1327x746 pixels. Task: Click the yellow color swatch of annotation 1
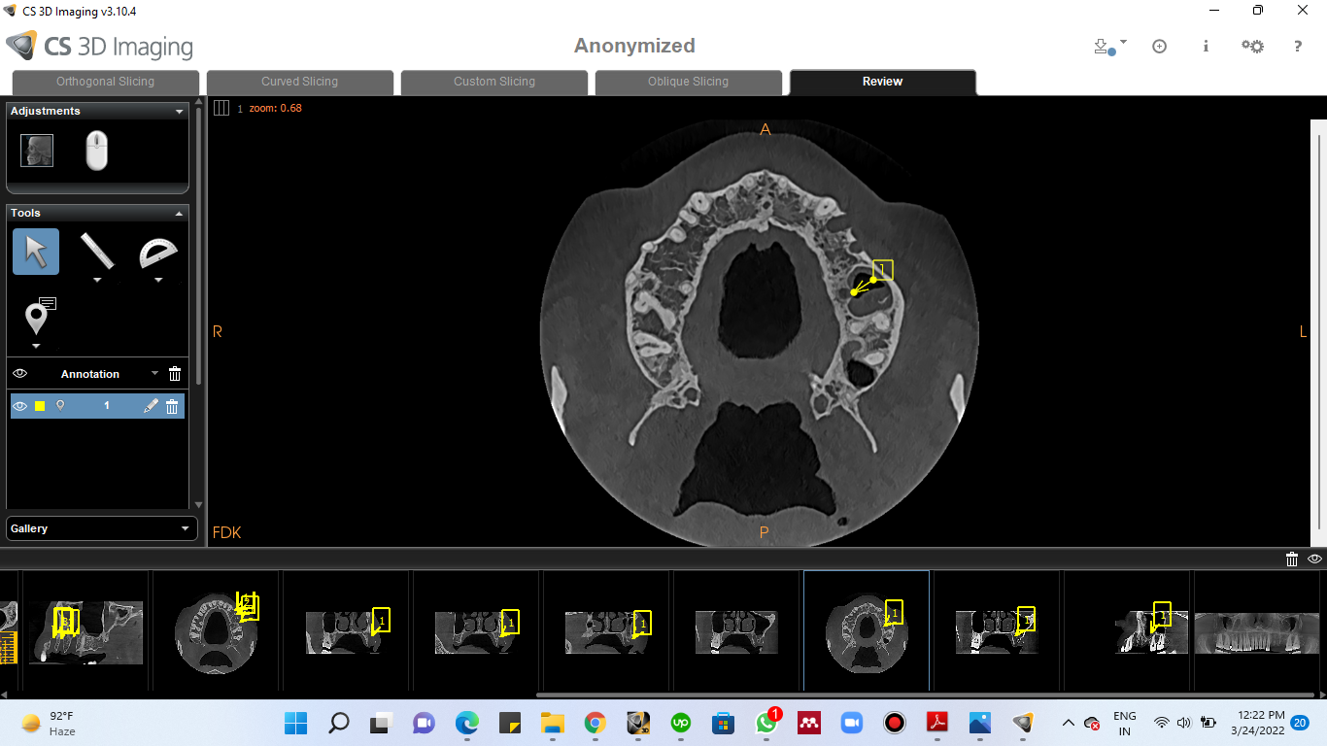tap(40, 406)
